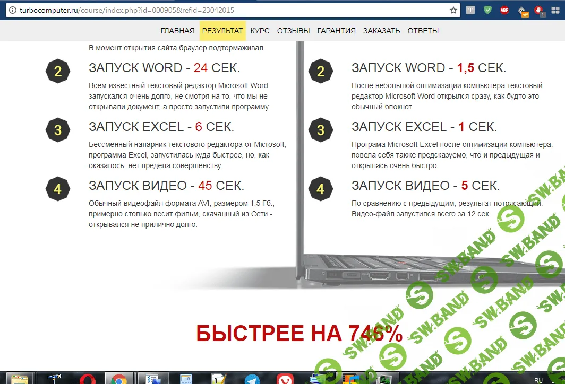Click badge 2 beside 'ЗАПУСК WORD - 24 СЕК.'

point(58,71)
